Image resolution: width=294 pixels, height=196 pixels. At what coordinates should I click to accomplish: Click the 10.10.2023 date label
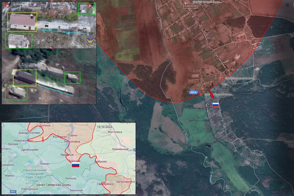coord(105,126)
